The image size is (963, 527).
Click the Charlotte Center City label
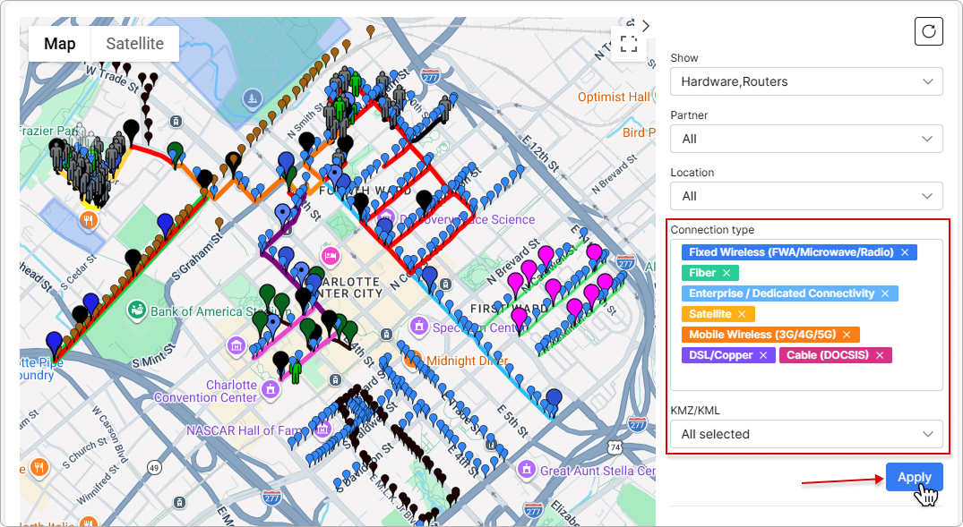click(350, 288)
